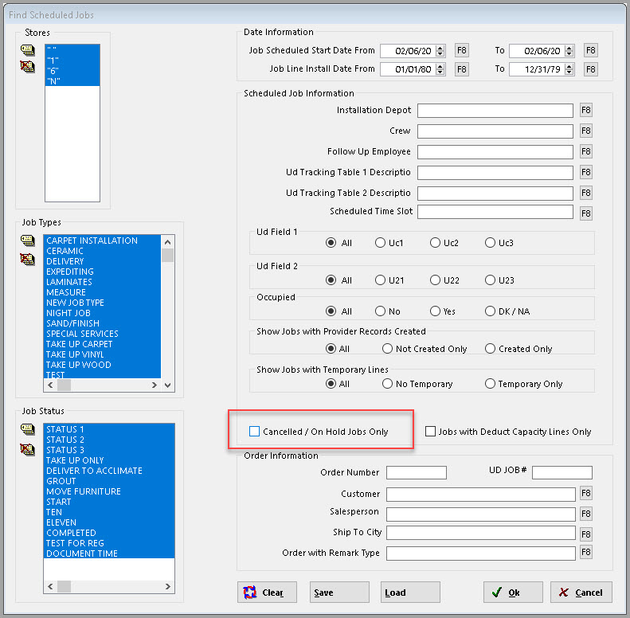The width and height of the screenshot is (630, 618).
Task: Click the Save button
Action: coord(339,593)
